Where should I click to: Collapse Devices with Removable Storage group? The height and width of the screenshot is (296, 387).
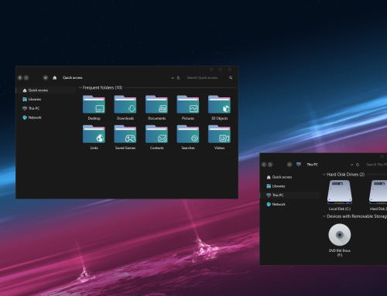tap(324, 216)
